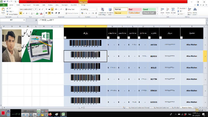208x117 pixels.
Task: Select the ANTON customer cell
Action: [154, 45]
